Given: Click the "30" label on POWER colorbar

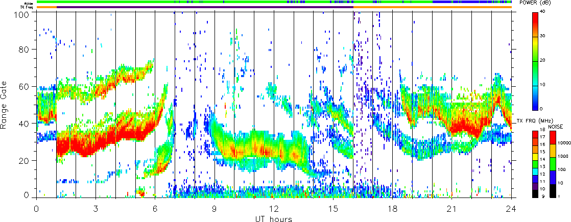Looking at the screenshot, I should point(542,36).
